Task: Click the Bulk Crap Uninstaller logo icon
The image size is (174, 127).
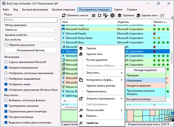Action: tap(4, 3)
